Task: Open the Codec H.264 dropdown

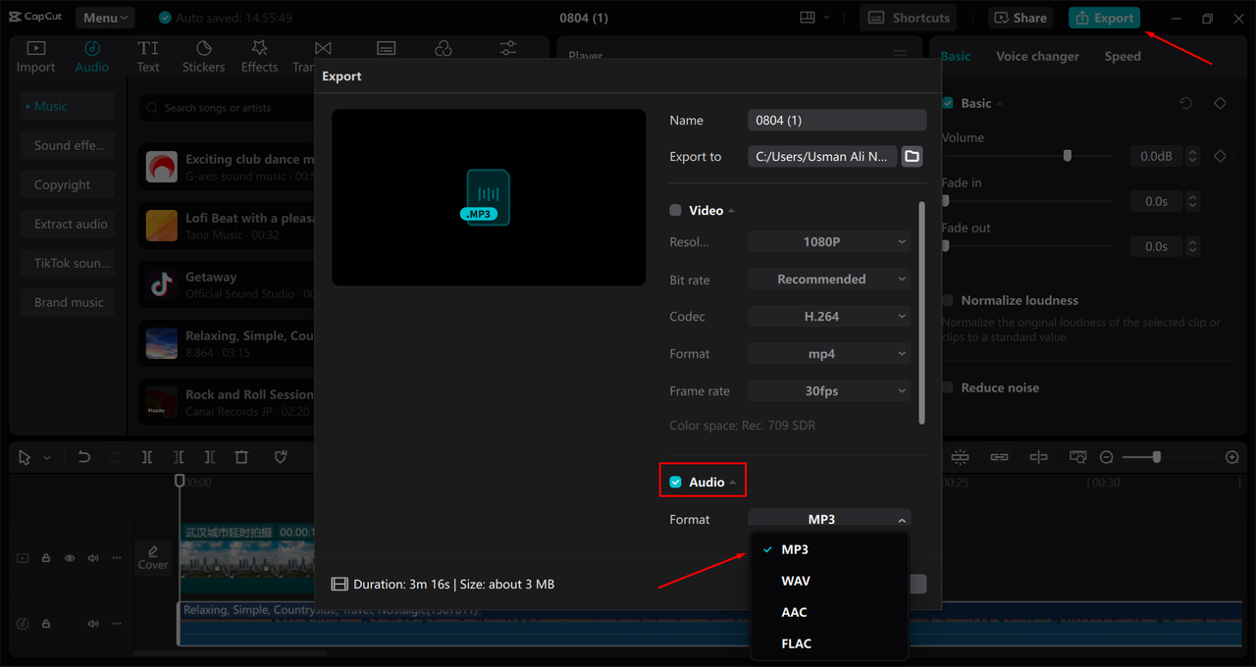Action: (829, 316)
